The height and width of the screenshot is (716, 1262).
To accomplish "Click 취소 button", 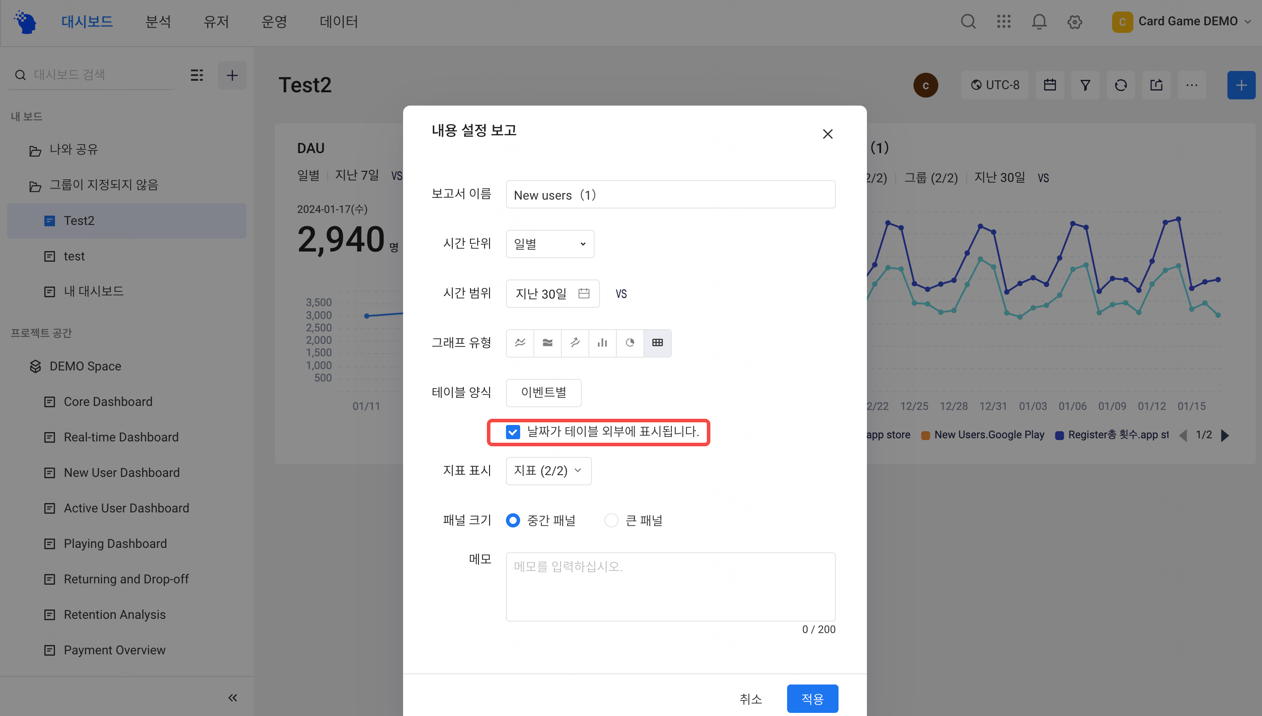I will click(750, 698).
